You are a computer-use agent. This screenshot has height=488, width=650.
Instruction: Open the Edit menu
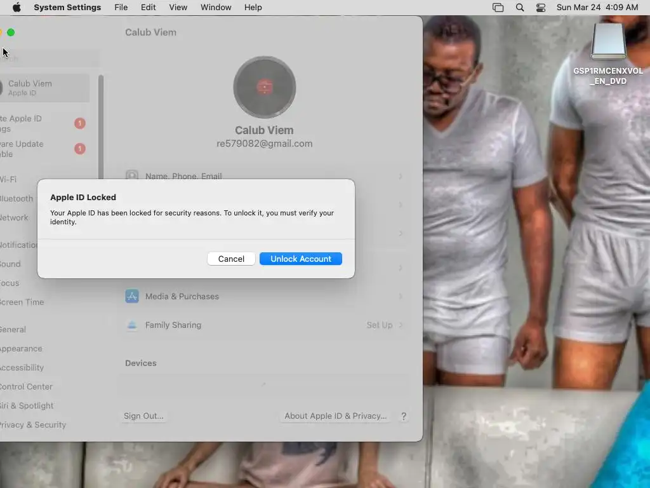tap(148, 8)
